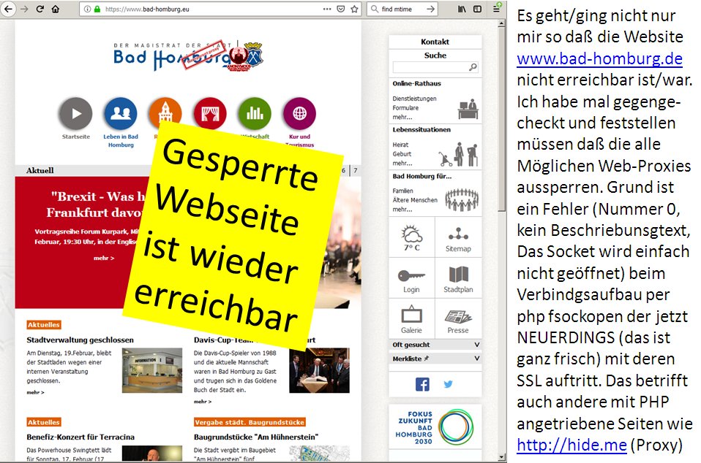
Task: Open the Firefox hamburger menu
Action: tap(497, 9)
